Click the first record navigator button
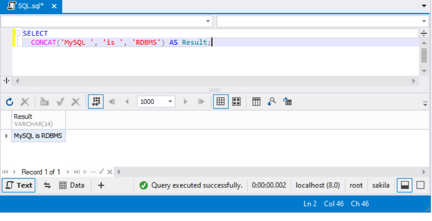 coord(5,172)
